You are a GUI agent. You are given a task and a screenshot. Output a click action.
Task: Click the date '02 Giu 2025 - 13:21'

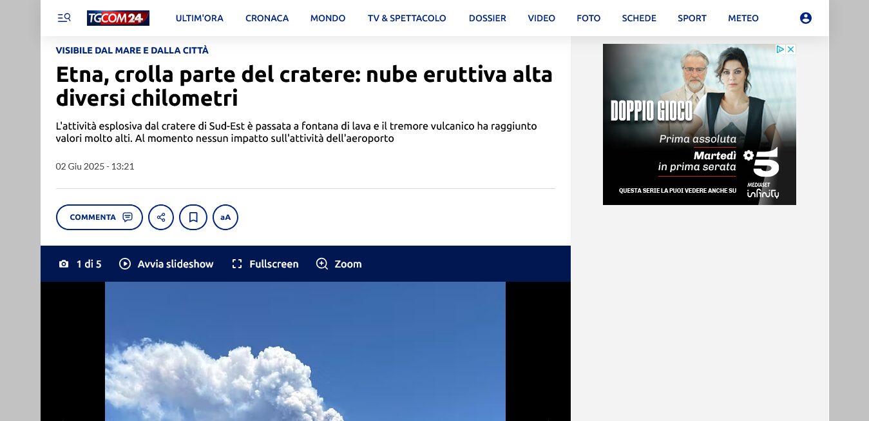[95, 166]
